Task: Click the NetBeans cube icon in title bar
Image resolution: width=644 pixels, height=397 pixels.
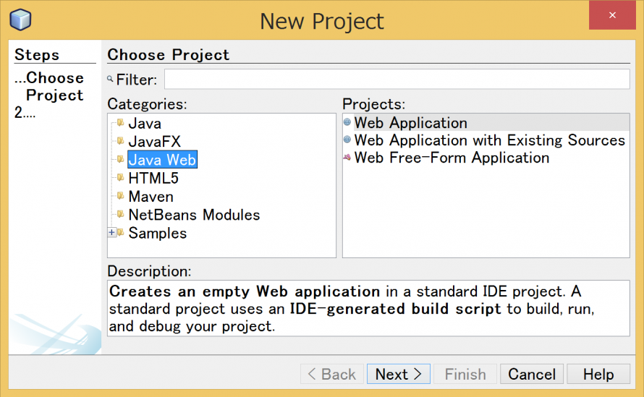Action: [x=20, y=20]
